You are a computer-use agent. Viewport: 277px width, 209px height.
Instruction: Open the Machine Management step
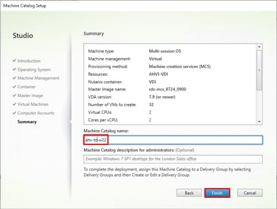[x=38, y=78]
